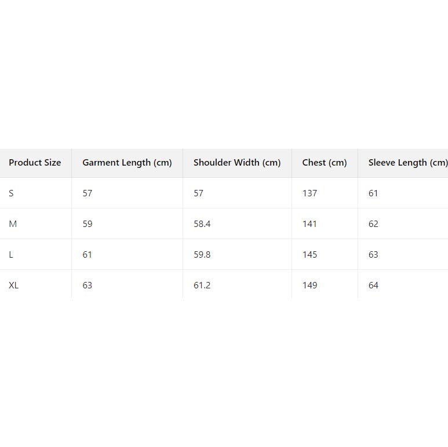
Task: Select the size M row label
Action: pyautogui.click(x=13, y=224)
